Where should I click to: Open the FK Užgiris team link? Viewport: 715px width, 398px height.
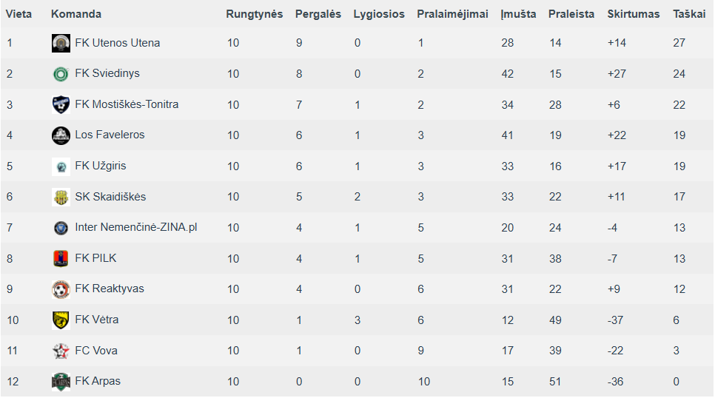click(x=101, y=166)
